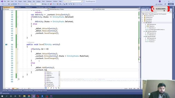175x98 pixels.
Task: Click the Search Solution Explorer field
Action: coord(156,12)
